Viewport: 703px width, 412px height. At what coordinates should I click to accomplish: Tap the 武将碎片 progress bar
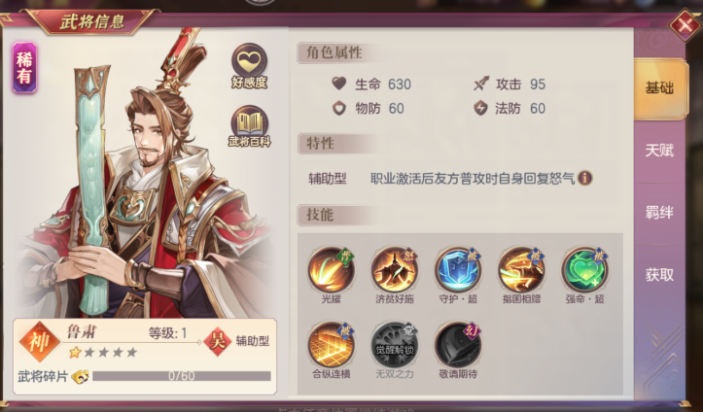(182, 376)
